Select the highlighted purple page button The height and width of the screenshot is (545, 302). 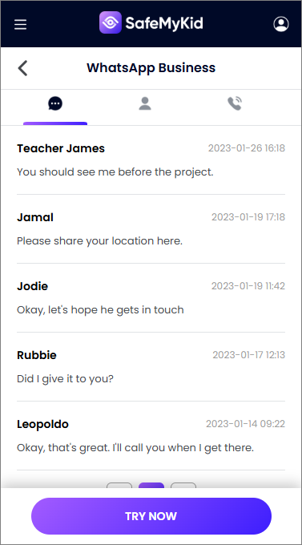coord(151,485)
